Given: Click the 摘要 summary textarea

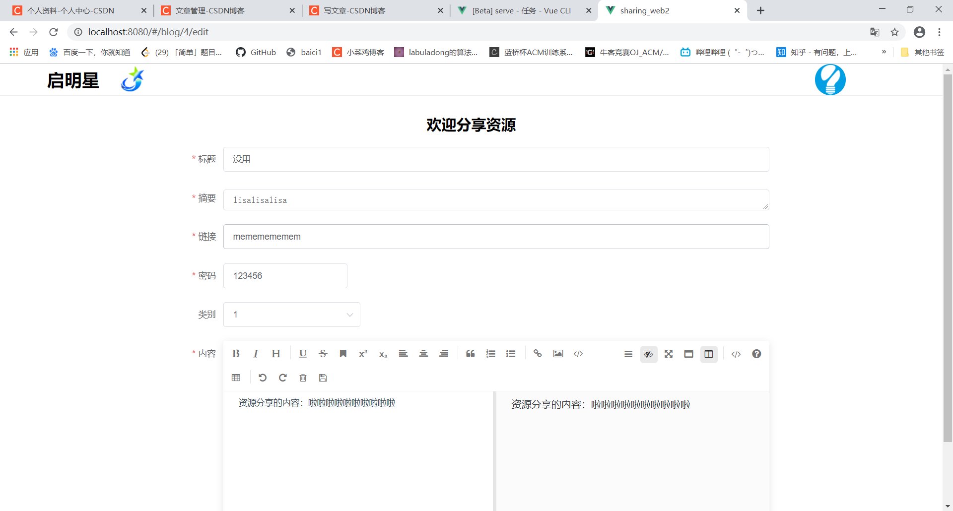Looking at the screenshot, I should (496, 200).
